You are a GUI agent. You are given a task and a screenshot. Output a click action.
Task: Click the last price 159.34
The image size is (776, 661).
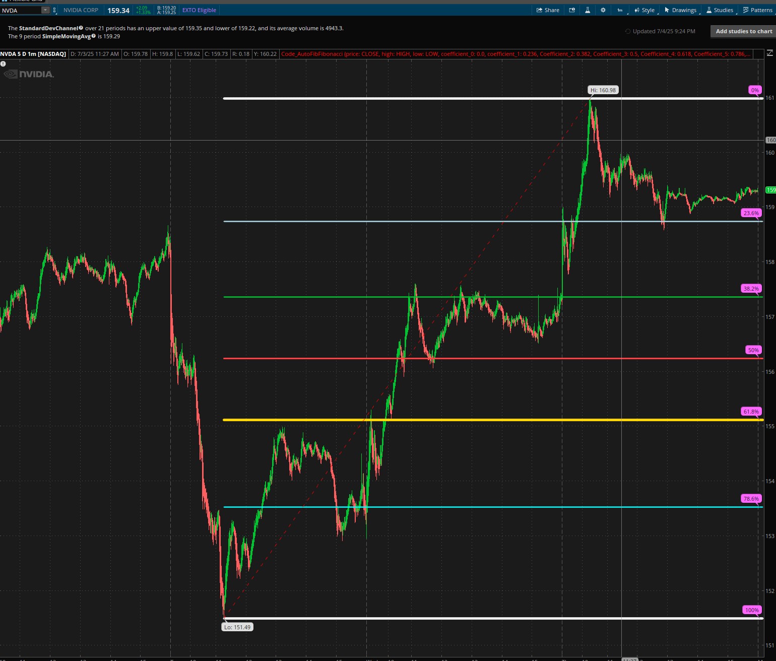tap(118, 10)
